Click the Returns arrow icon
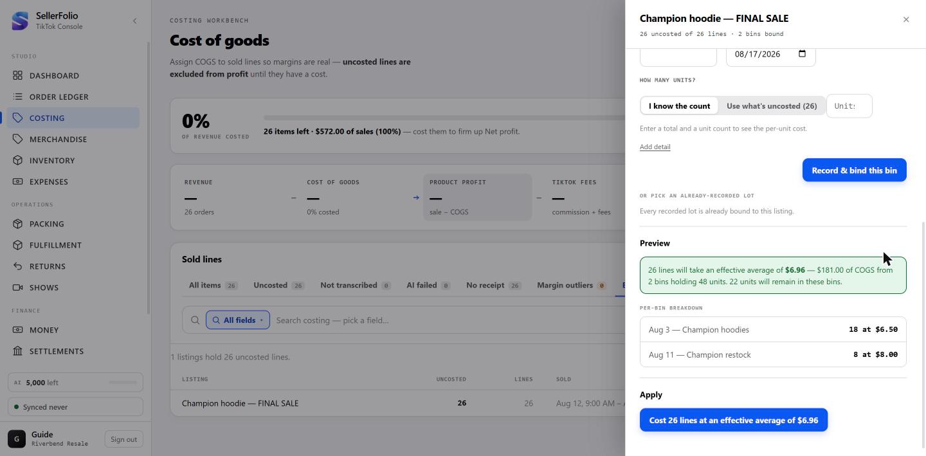This screenshot has width=926, height=456. (x=17, y=266)
